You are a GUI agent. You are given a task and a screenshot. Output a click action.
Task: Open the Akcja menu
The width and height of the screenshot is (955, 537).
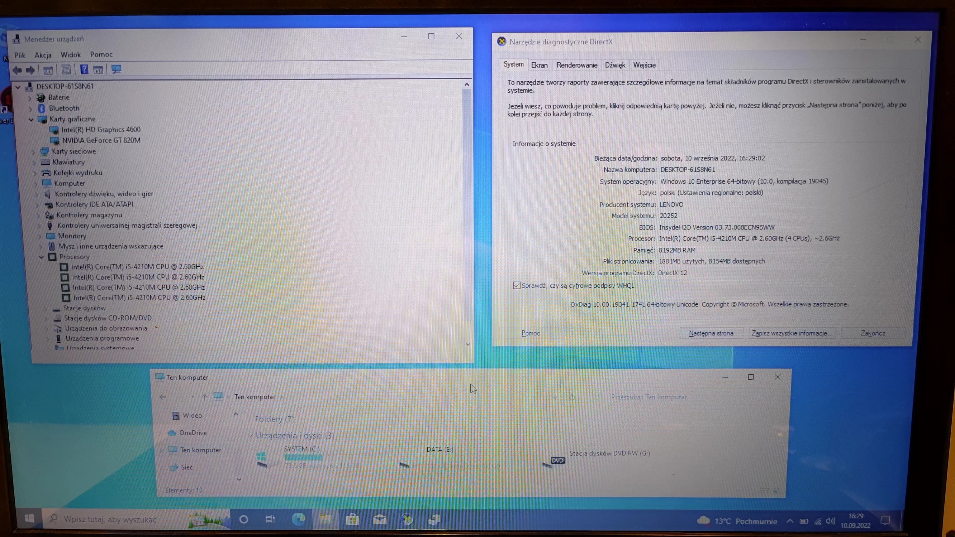click(x=43, y=55)
